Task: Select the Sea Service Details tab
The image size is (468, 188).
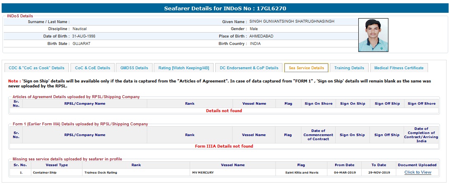Action: pos(306,68)
